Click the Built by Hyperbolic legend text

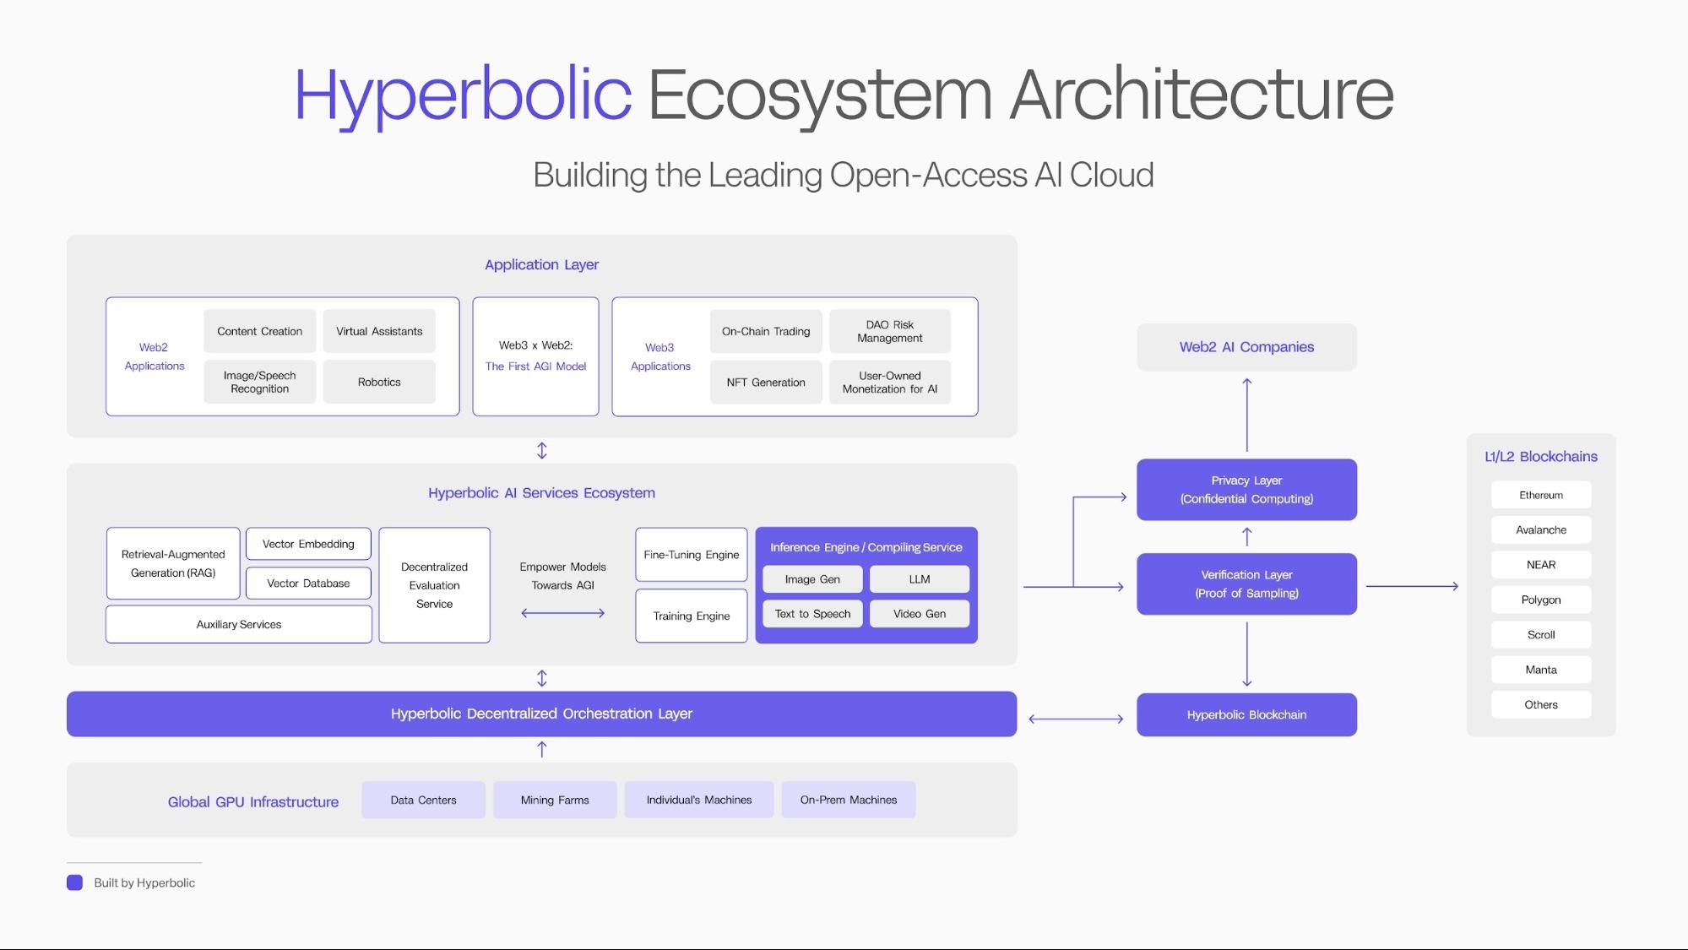[144, 882]
